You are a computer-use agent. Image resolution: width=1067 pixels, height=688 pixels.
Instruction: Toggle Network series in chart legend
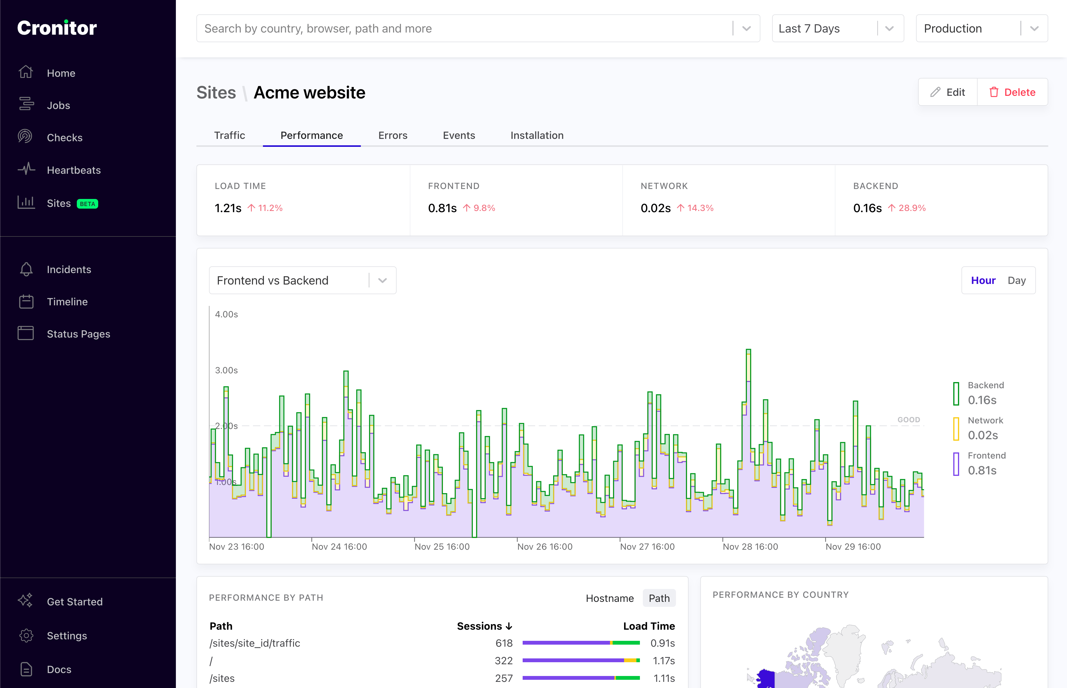click(x=978, y=428)
